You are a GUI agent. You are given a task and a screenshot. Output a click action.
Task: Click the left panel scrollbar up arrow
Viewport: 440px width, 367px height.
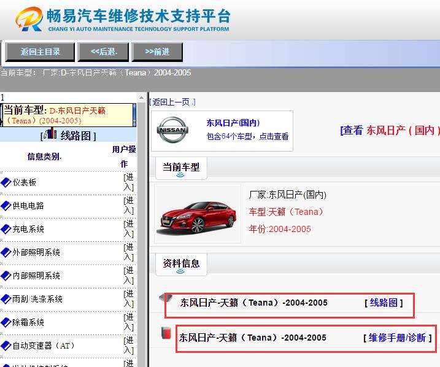pos(141,98)
